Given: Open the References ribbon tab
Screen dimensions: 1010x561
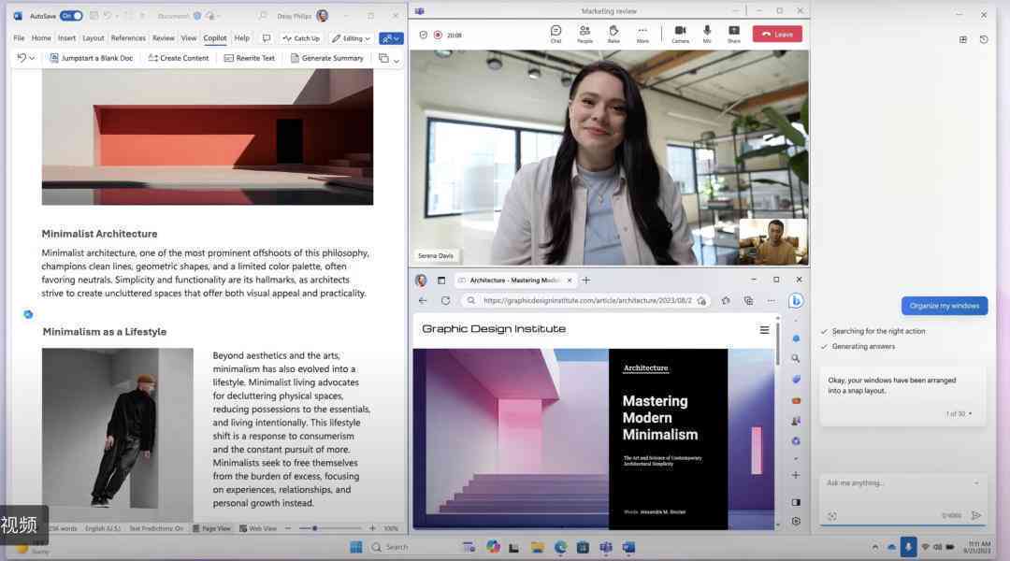Looking at the screenshot, I should coord(128,38).
